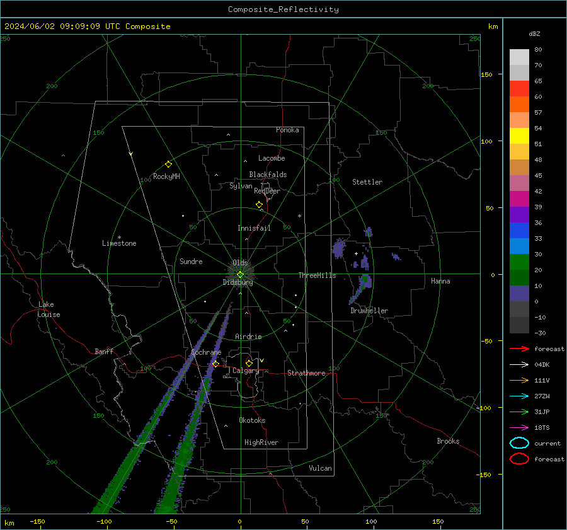The width and height of the screenshot is (567, 530).
Task: Click the HighRiver town label
Action: coord(261,442)
